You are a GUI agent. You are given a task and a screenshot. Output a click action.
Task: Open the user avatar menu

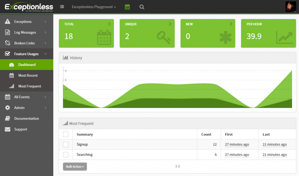coord(291,7)
